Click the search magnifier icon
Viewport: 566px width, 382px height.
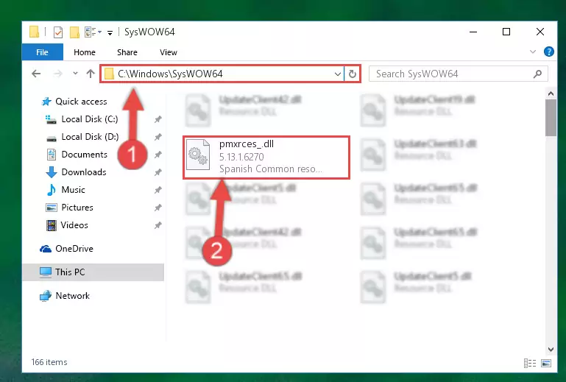(537, 74)
